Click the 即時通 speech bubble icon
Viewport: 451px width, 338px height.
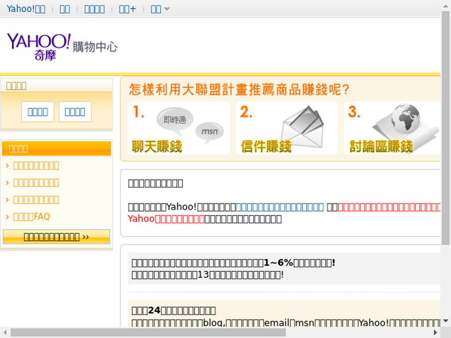(175, 121)
